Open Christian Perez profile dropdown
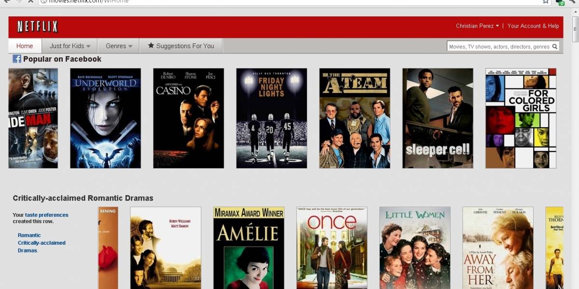The image size is (579, 289). pos(477,26)
